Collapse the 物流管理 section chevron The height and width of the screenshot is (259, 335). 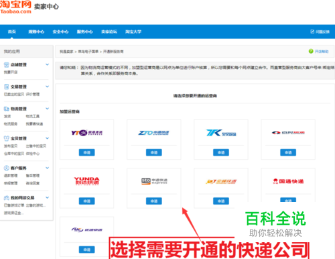point(47,109)
